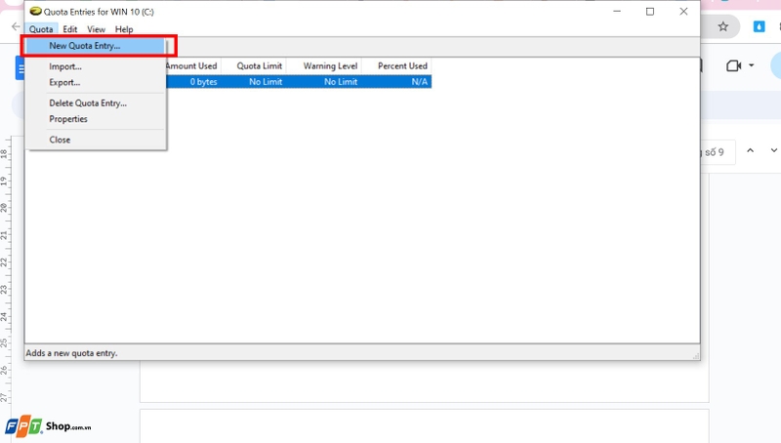Viewport: 781px width, 443px height.
Task: Expand the camera icon dropdown arrow
Action: pos(751,65)
